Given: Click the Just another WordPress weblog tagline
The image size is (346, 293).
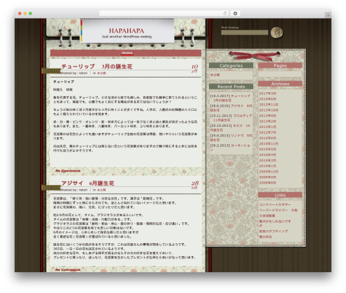Looking at the screenshot, I should [127, 37].
